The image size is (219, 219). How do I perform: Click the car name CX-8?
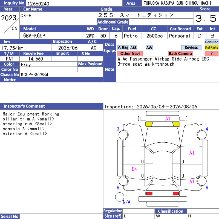click(x=26, y=16)
